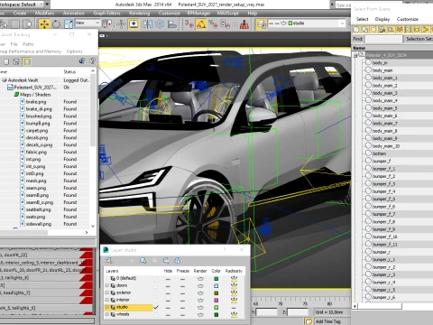The height and width of the screenshot is (325, 433).
Task: Click the Refresh icon in Asset Tracking
Action: [81, 61]
